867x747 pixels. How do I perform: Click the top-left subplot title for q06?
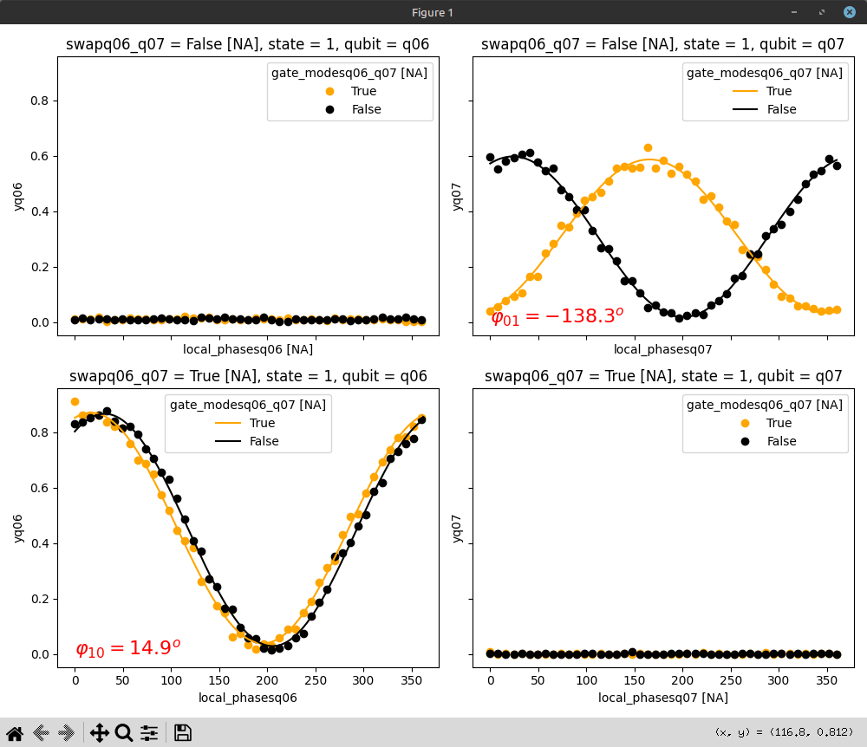coord(247,44)
